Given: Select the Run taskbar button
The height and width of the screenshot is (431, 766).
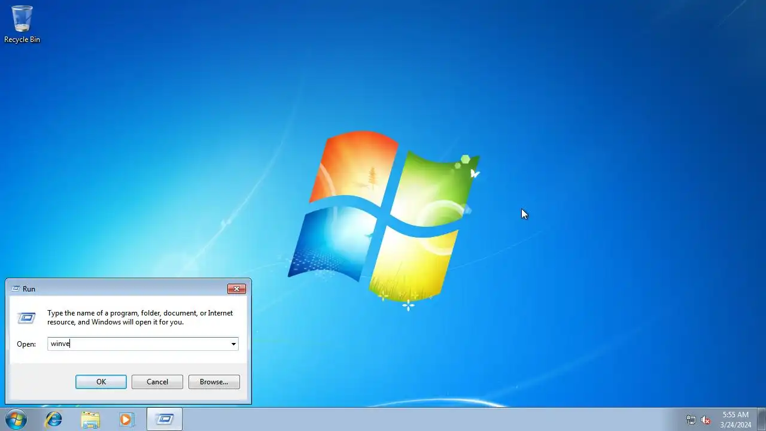Looking at the screenshot, I should 165,419.
